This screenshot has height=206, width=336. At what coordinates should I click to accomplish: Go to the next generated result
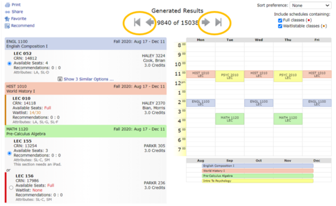click(x=206, y=22)
